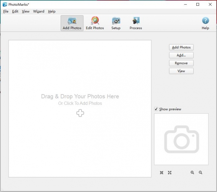Viewport: 217px width, 192px height.
Task: Open the Edit Photos step
Action: (95, 23)
